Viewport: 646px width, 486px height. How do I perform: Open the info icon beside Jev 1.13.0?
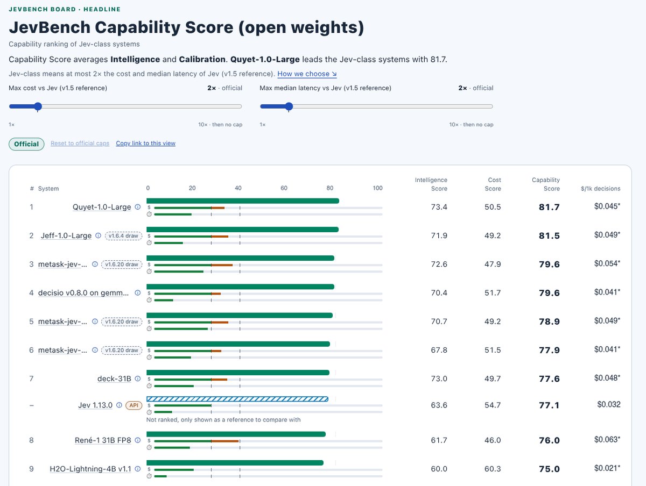119,405
